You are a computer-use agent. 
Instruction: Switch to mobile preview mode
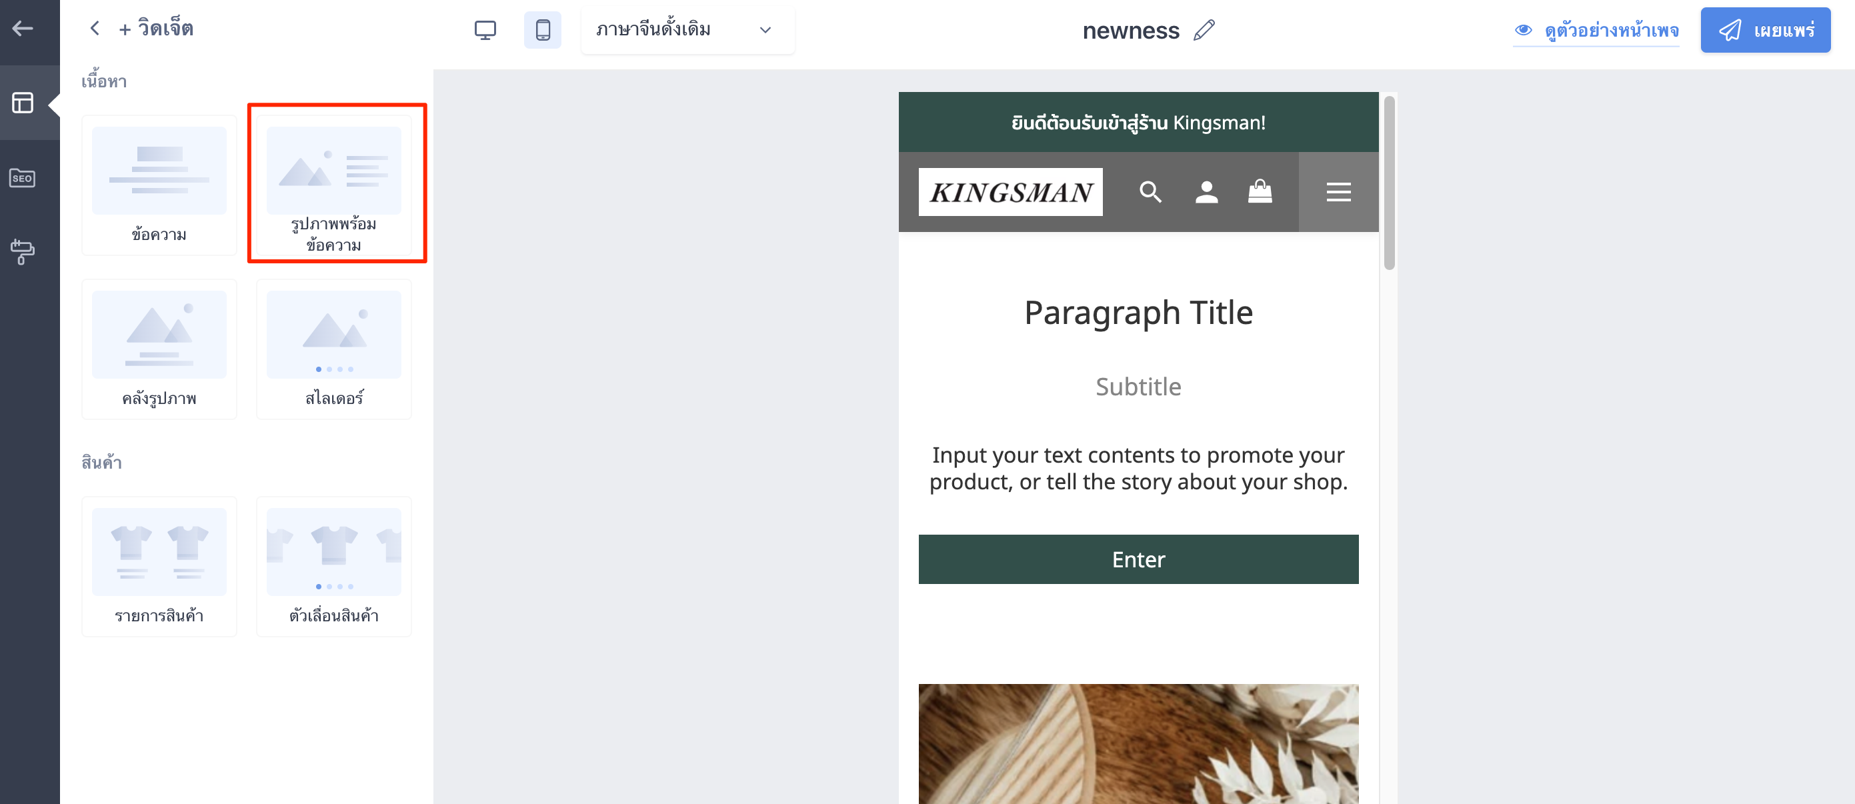tap(542, 30)
